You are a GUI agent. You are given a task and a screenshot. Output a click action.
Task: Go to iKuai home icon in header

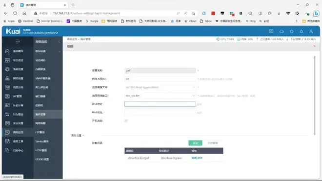(292, 31)
